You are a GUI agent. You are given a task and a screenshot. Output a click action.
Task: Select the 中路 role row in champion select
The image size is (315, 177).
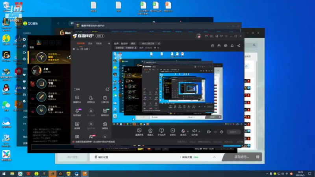point(49,96)
